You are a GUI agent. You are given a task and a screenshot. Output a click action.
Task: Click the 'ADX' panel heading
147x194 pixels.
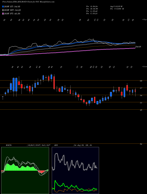[x=56, y=145]
